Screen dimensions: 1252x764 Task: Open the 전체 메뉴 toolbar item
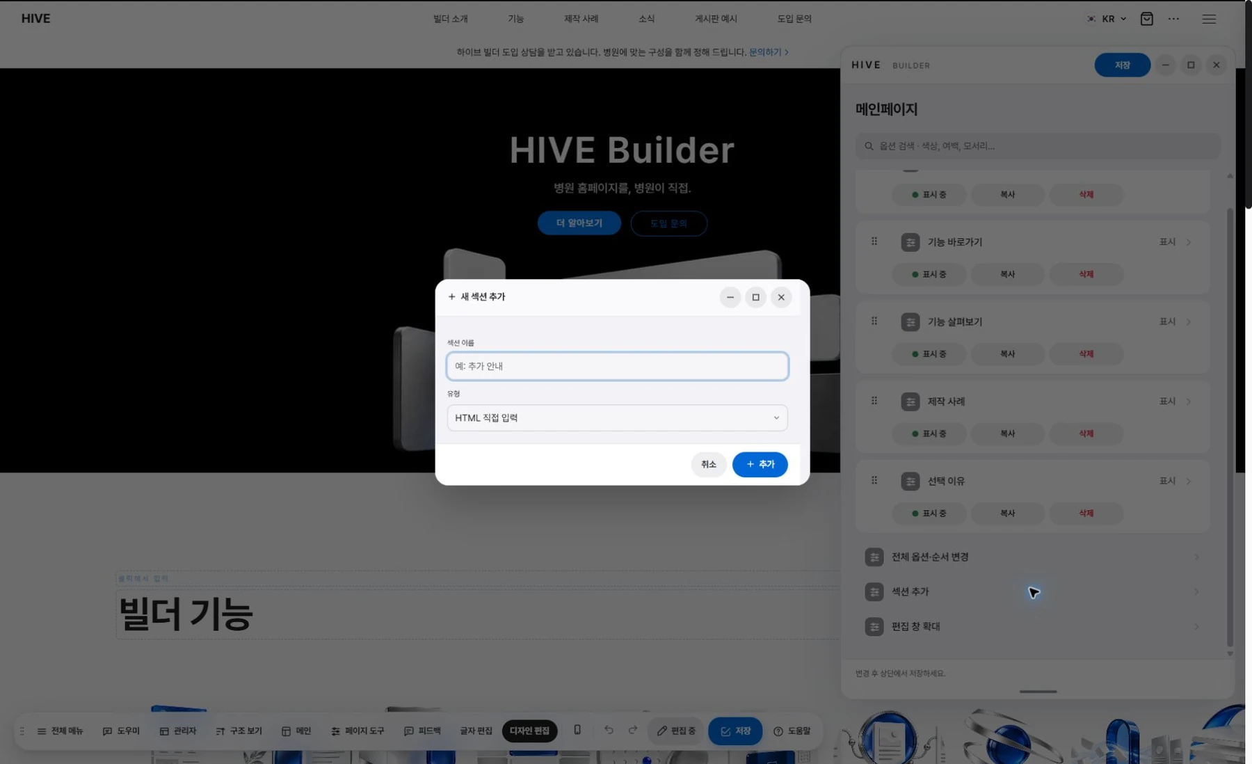tap(60, 731)
